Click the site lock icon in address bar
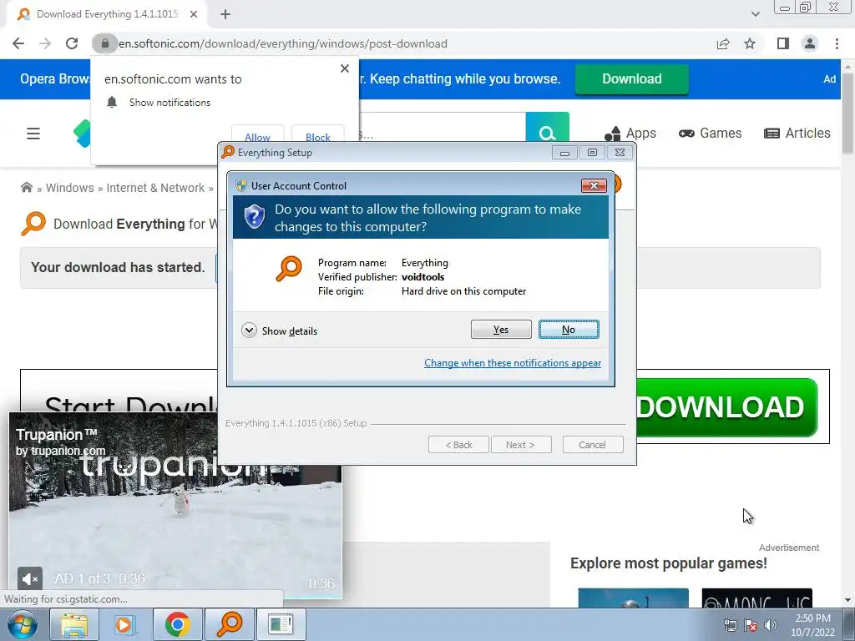 coord(104,43)
